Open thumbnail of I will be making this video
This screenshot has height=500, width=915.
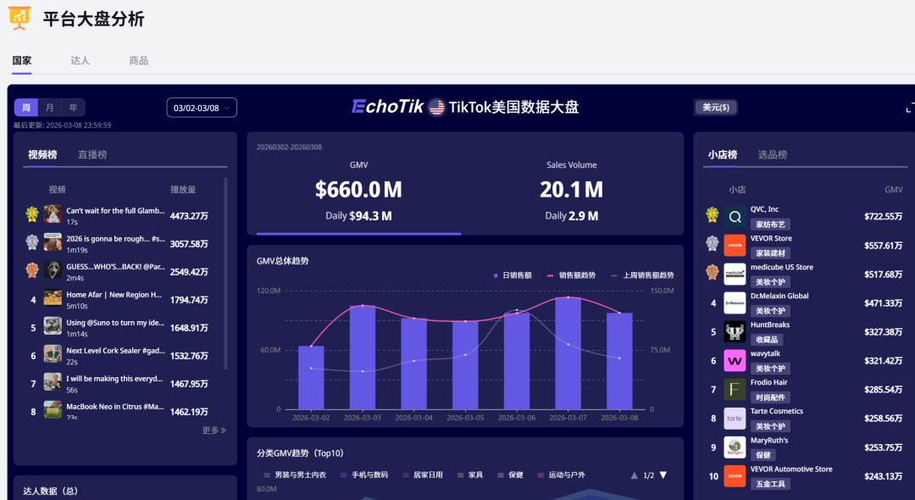53,382
